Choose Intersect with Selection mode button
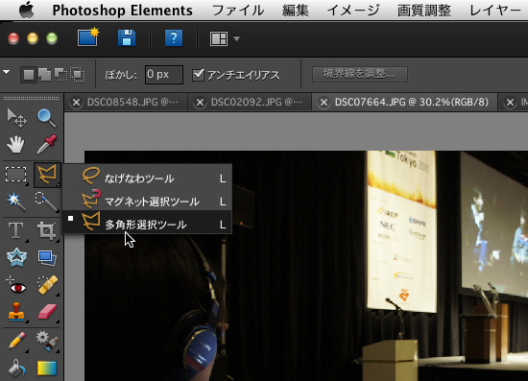Viewport: 528px width, 381px height. (77, 75)
